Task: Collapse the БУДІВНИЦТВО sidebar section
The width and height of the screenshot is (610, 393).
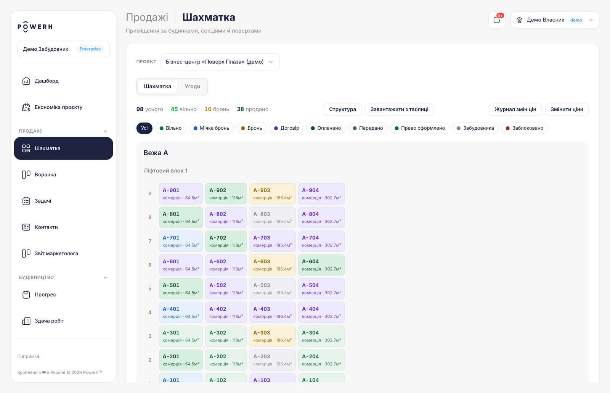Action: [x=106, y=277]
